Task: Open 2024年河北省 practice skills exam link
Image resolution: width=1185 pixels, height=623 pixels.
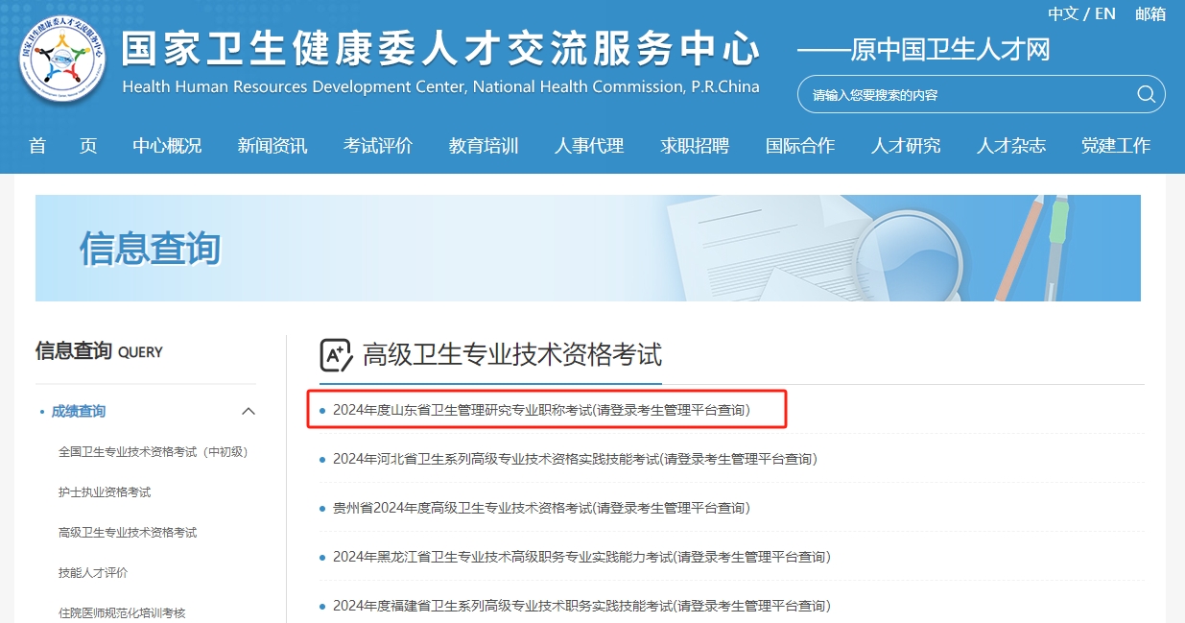Action: (x=575, y=459)
